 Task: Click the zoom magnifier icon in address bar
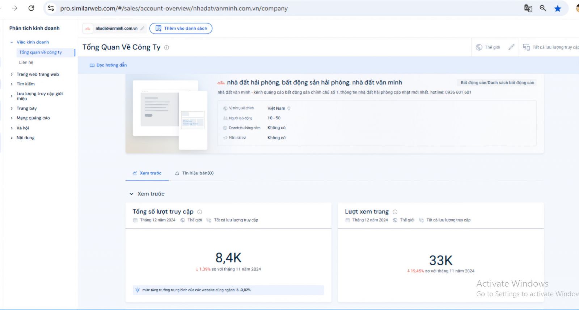coord(543,8)
